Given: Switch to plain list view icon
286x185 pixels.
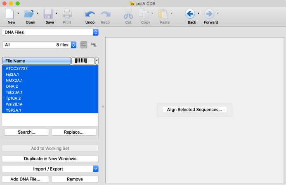Looking at the screenshot, I should 84,45.
